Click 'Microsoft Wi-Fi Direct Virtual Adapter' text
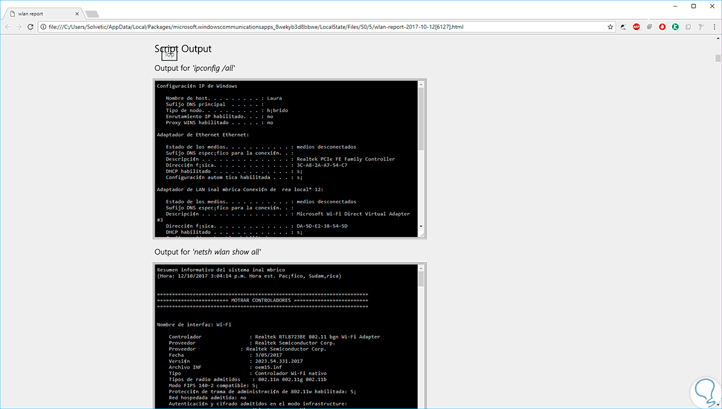This screenshot has width=722, height=409. pos(353,214)
